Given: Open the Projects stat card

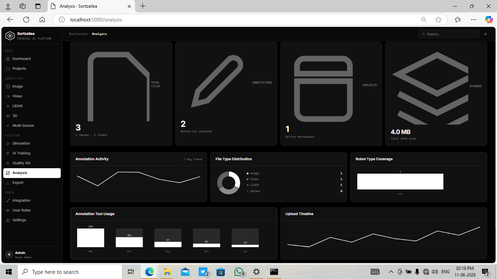Looking at the screenshot, I should click(x=331, y=94).
